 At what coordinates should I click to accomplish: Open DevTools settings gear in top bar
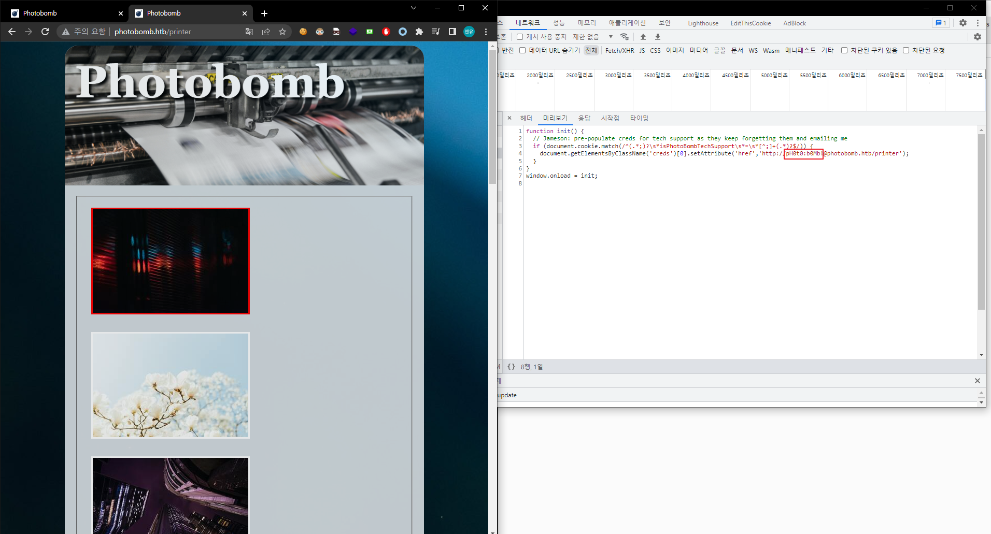[x=963, y=23]
